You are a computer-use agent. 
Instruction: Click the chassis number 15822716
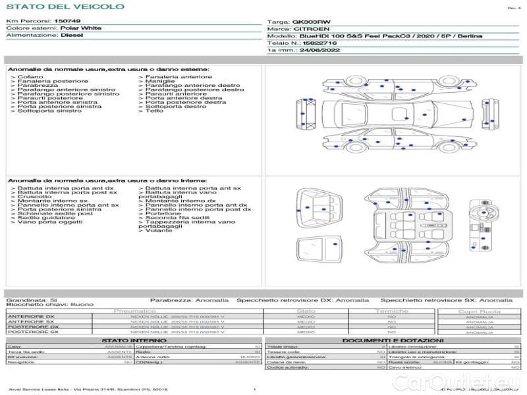[320, 43]
